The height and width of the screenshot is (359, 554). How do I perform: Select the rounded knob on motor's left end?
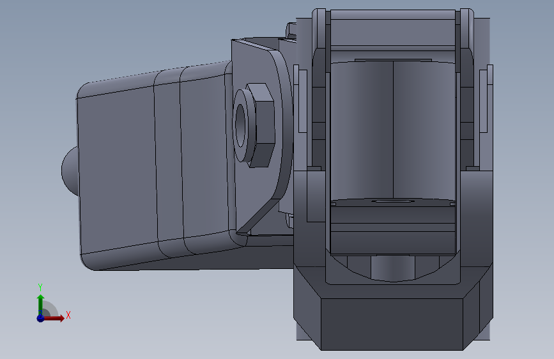(x=70, y=171)
